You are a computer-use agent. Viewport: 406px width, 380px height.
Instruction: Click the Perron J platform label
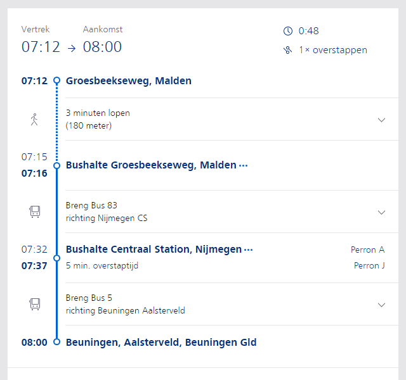click(x=369, y=266)
